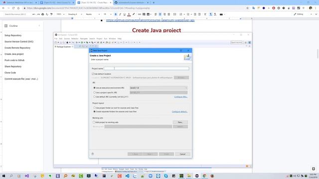Click the Increase indent icon
This screenshot has width=319, height=179.
point(199,14)
